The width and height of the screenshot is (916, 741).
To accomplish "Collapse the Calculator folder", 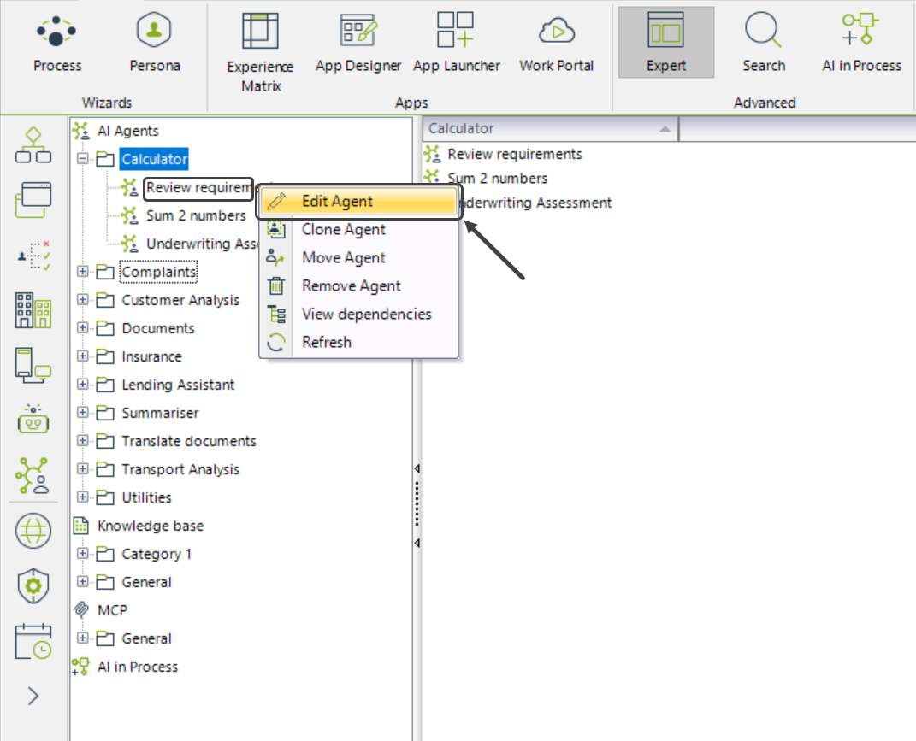I will tap(83, 159).
